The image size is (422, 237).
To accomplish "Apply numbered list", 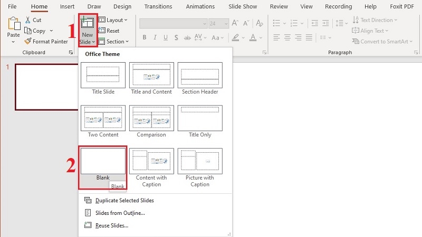I will [x=294, y=23].
